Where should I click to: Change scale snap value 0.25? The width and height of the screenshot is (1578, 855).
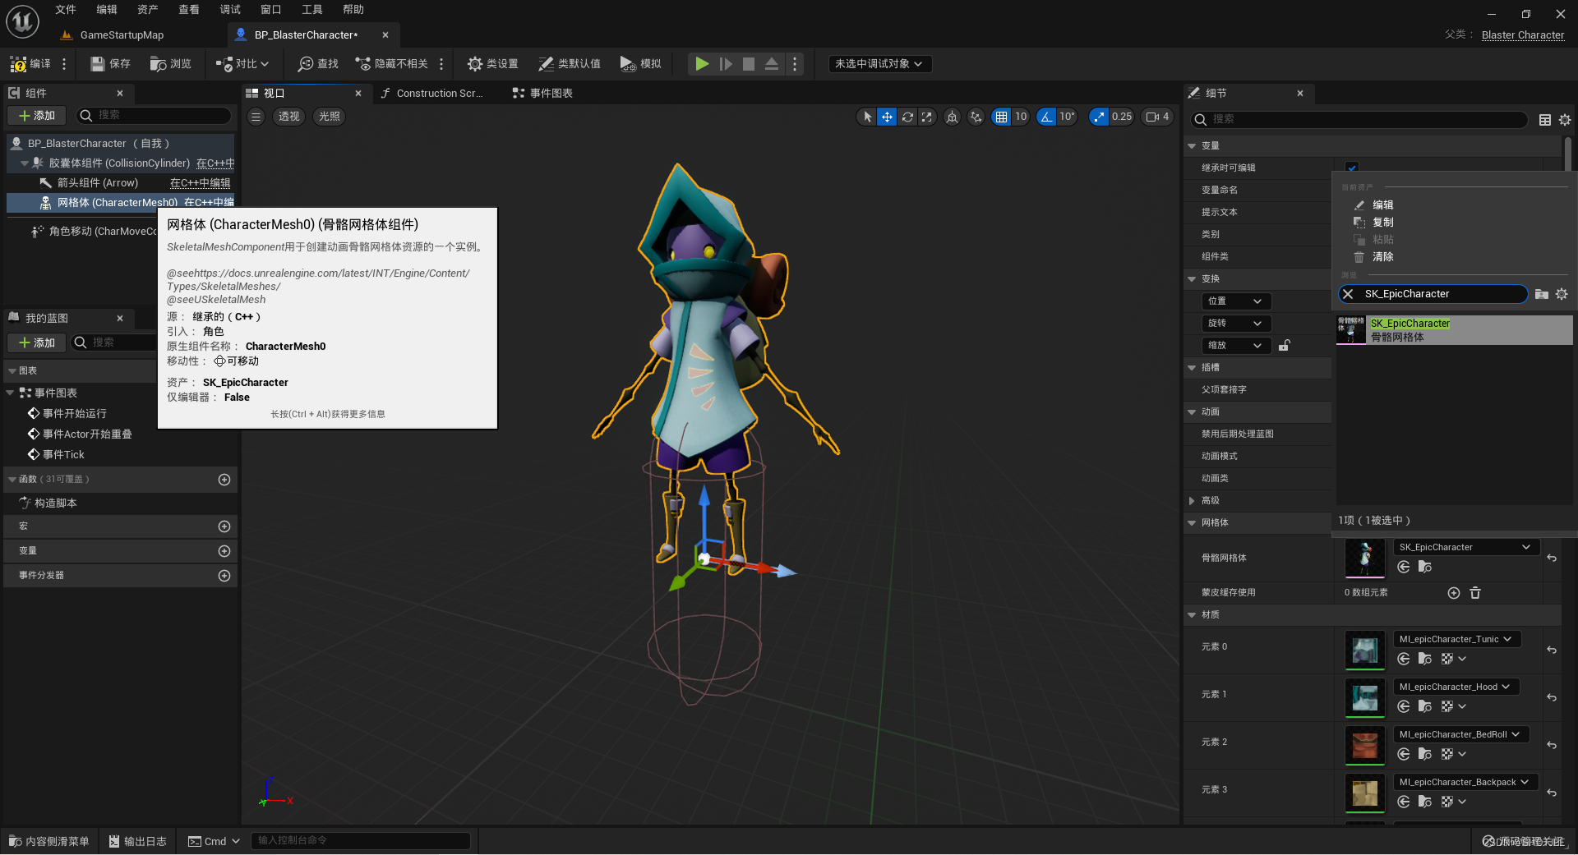point(1122,117)
